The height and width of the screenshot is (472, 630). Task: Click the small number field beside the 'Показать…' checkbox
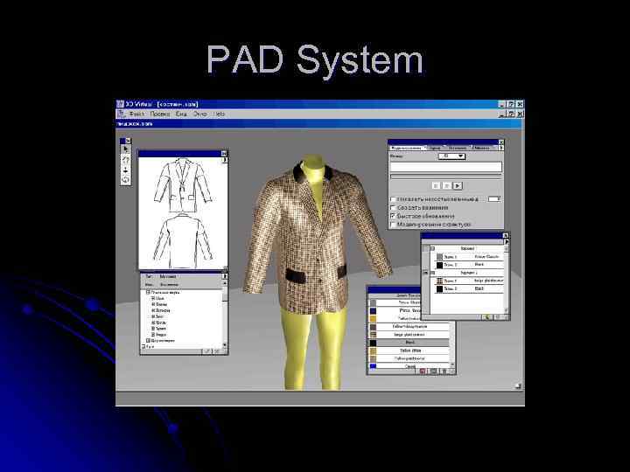[494, 199]
